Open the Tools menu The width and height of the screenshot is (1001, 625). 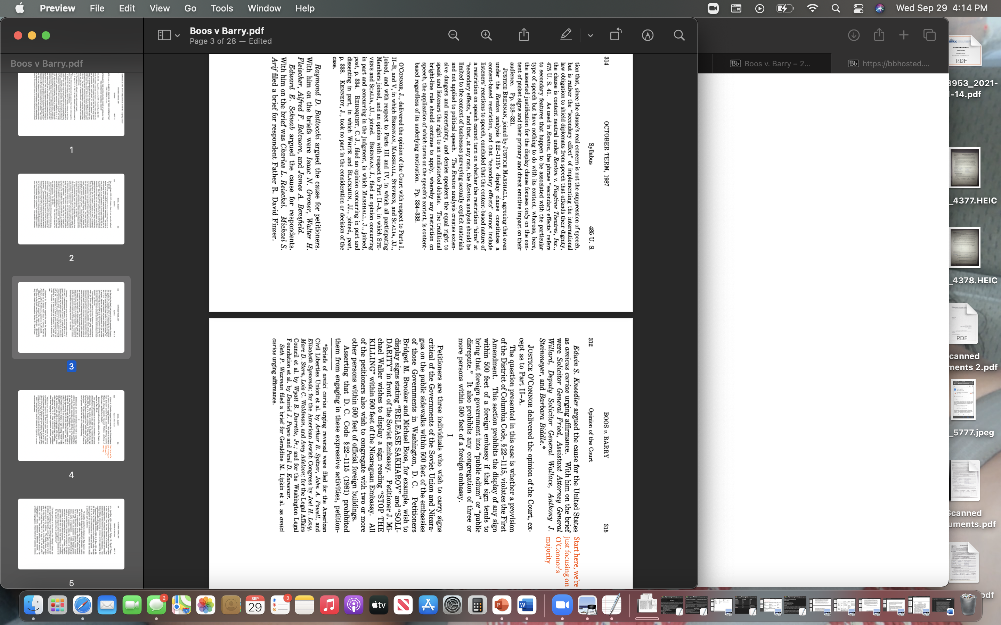click(222, 8)
